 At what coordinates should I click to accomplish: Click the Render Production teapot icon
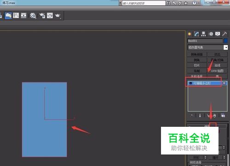coord(58,16)
